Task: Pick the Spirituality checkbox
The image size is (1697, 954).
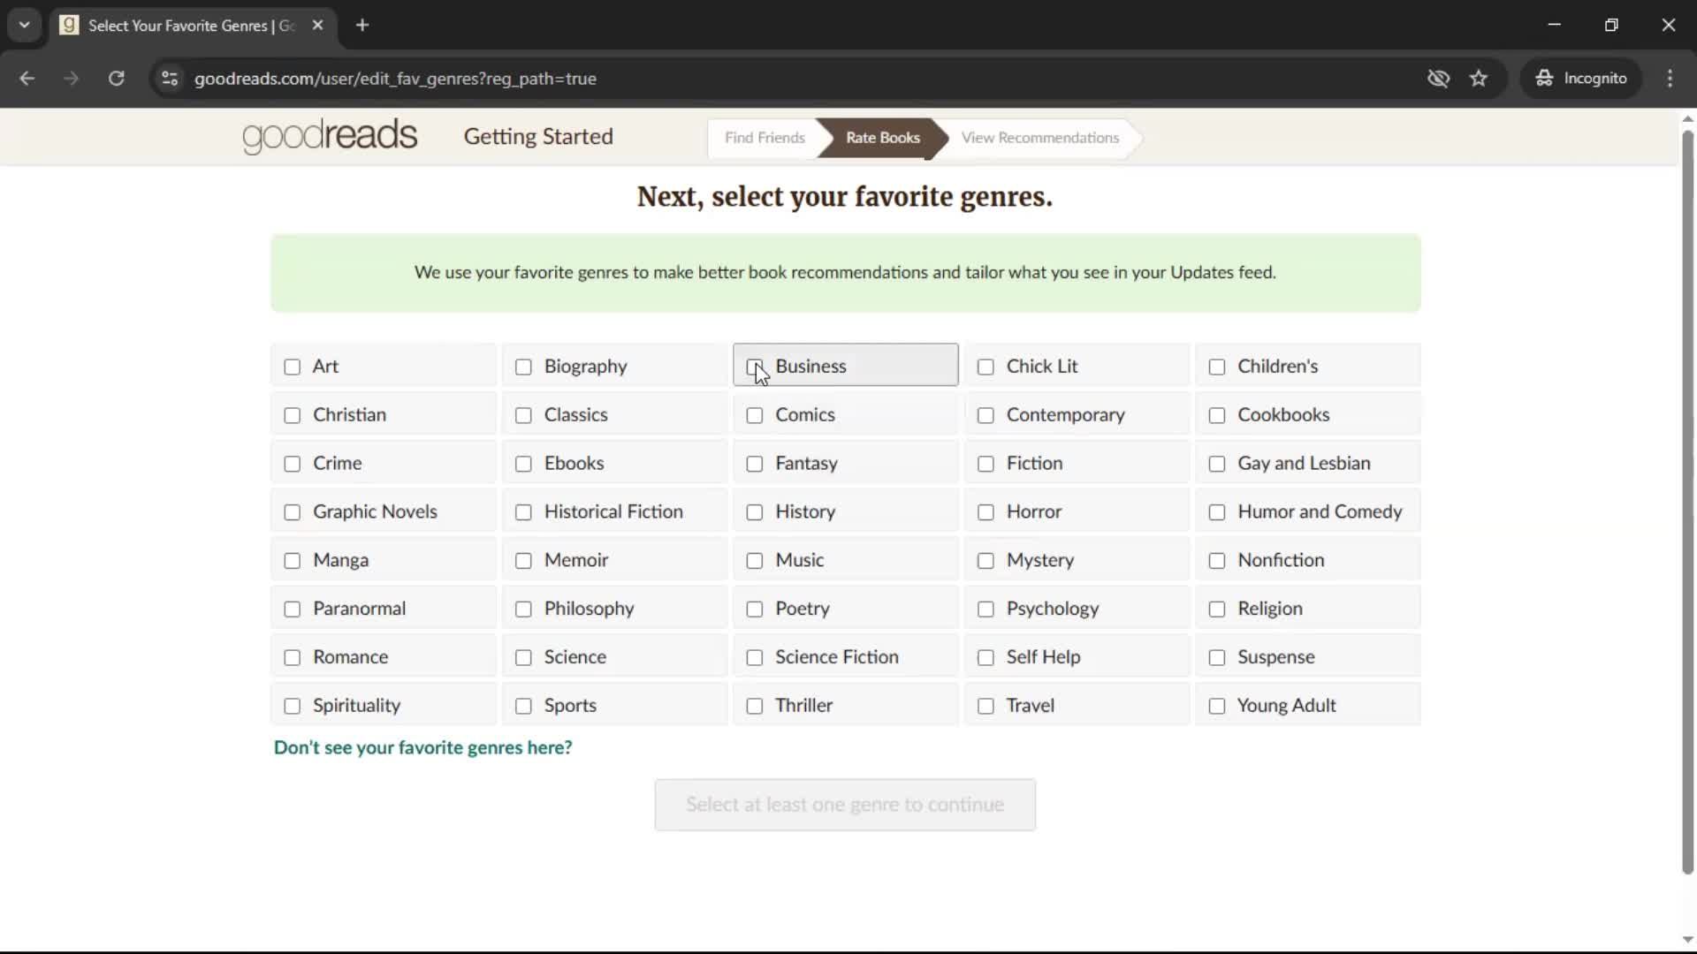Action: click(x=293, y=707)
